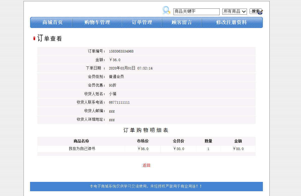Viewport: 301px width, 196px height.
Task: Go to 商城首页 in the navigation bar
Action: click(53, 22)
